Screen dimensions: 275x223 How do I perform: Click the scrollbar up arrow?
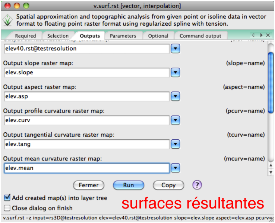(271, 166)
